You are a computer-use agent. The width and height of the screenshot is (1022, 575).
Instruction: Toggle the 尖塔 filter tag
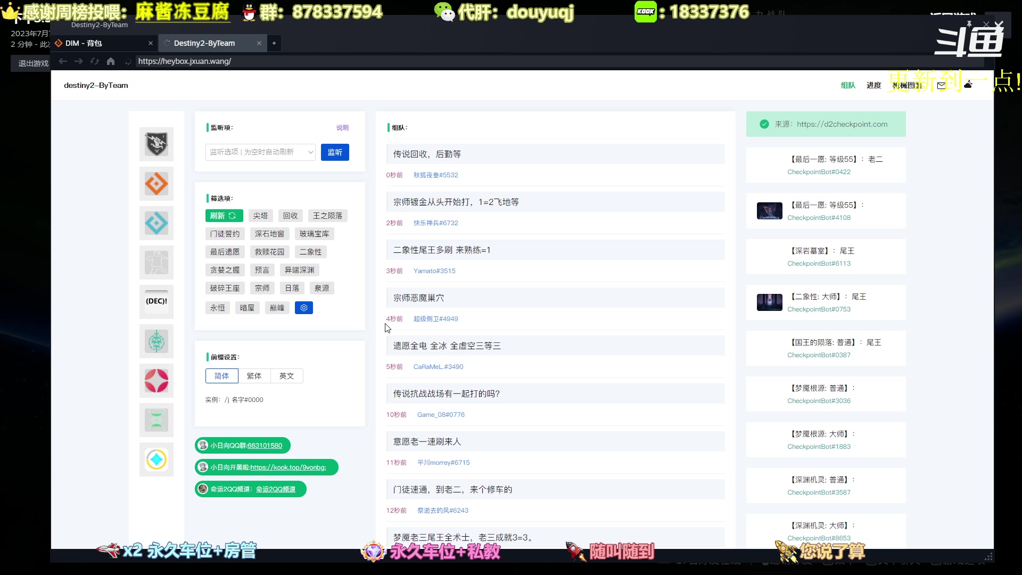pos(261,216)
